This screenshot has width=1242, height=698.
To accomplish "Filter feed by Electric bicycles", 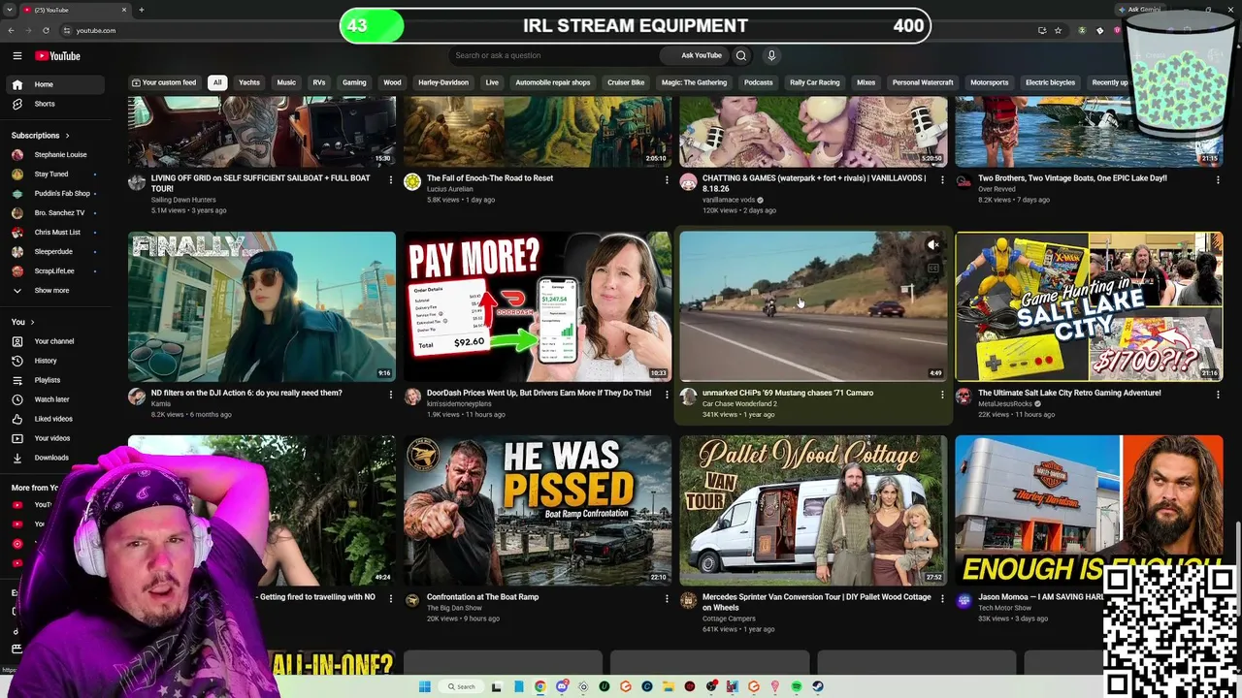I will click(1050, 82).
